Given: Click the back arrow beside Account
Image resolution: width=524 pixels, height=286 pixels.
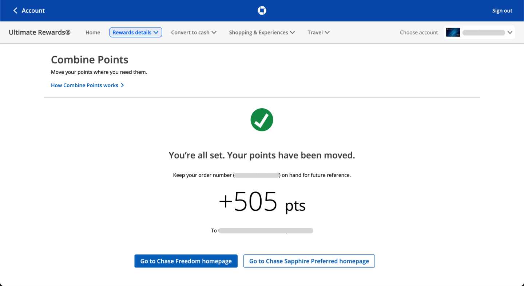Looking at the screenshot, I should click(x=15, y=11).
